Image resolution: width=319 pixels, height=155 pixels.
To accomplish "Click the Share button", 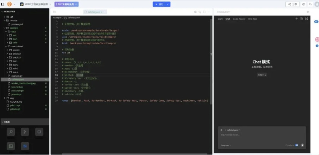I will coord(292,4).
